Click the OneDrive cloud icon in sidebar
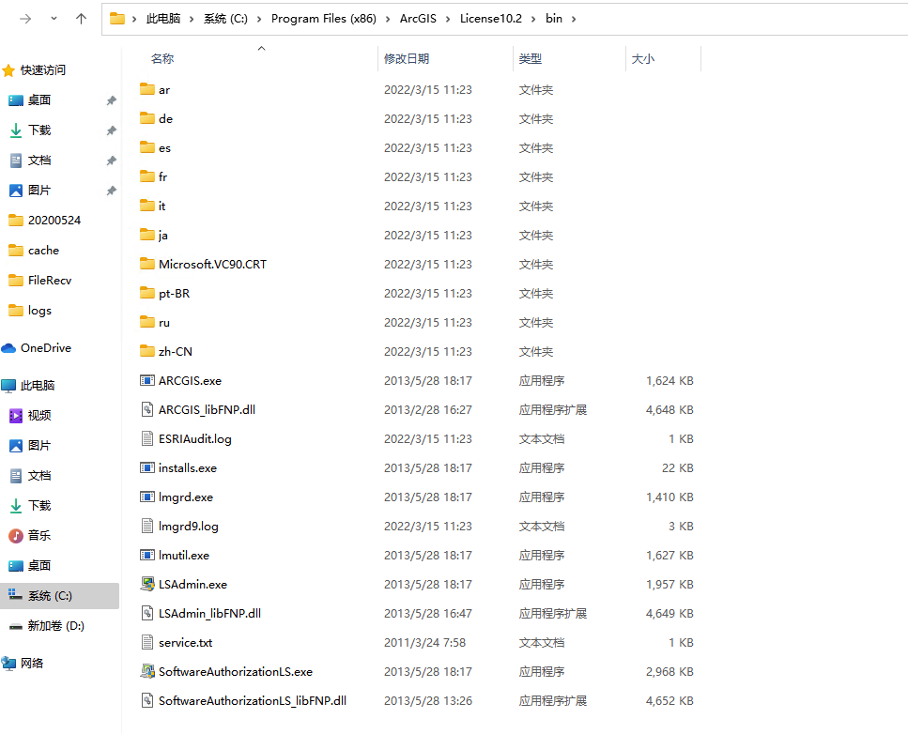Screen dimensions: 908x734 9,348
